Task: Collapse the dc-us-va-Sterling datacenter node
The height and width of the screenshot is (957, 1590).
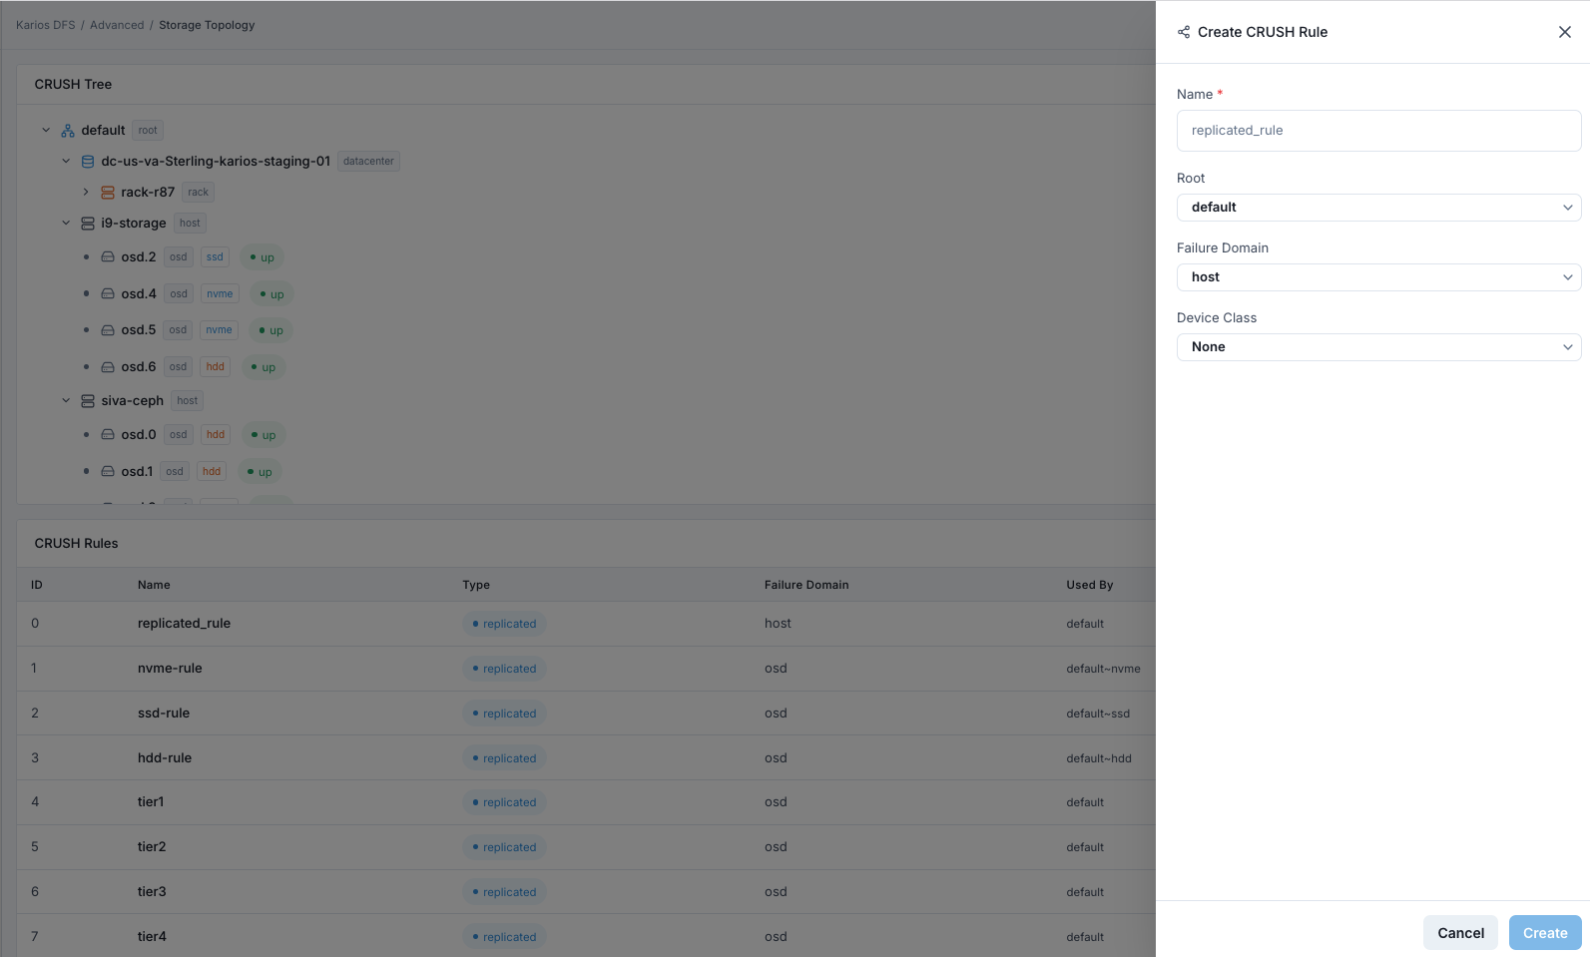Action: point(66,162)
